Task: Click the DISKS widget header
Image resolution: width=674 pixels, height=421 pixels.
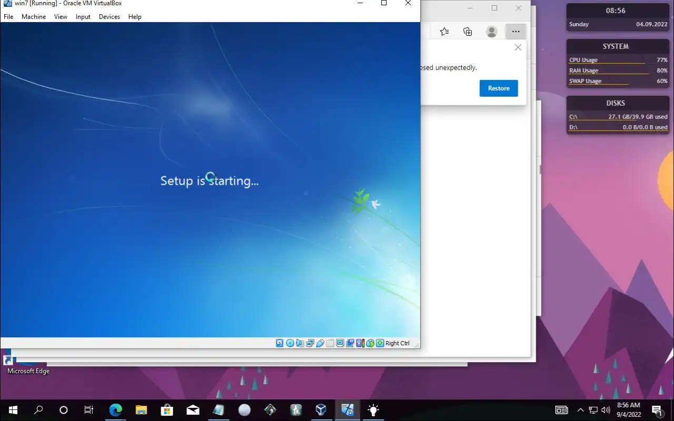Action: [x=616, y=103]
